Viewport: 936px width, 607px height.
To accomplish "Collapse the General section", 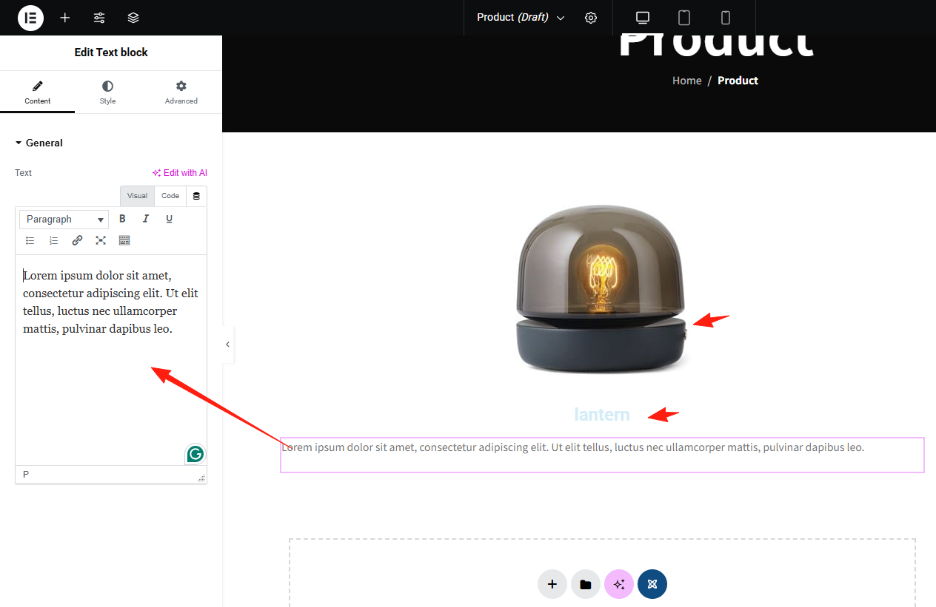I will click(39, 143).
